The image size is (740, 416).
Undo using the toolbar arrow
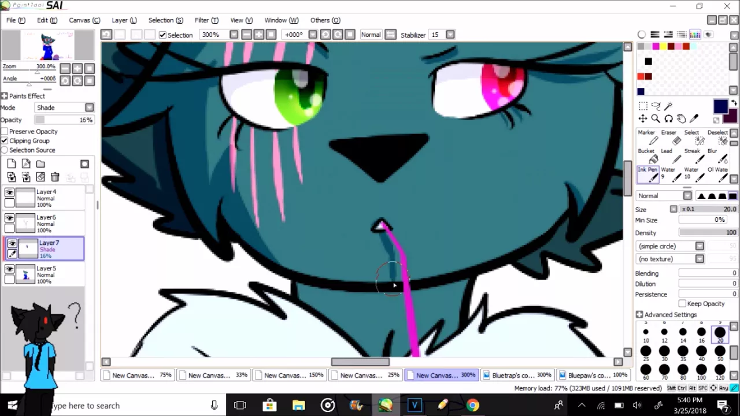point(106,35)
